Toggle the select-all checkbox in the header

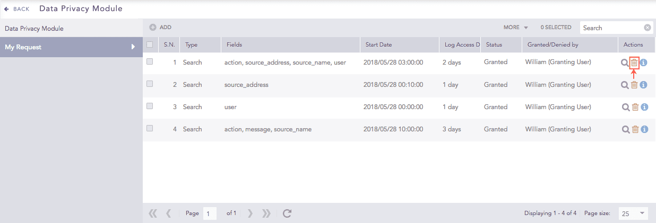150,44
